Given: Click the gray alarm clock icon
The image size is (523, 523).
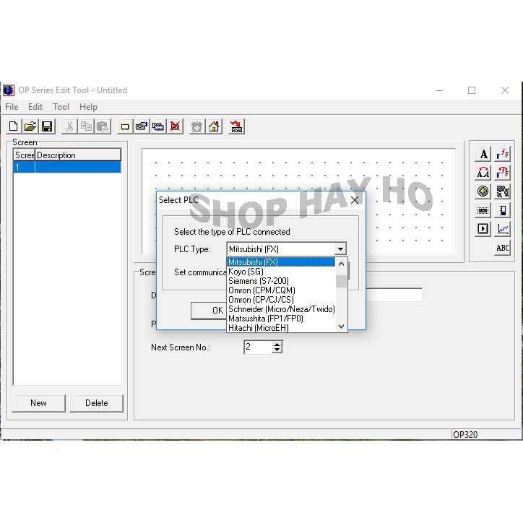Looking at the screenshot, I should (197, 126).
